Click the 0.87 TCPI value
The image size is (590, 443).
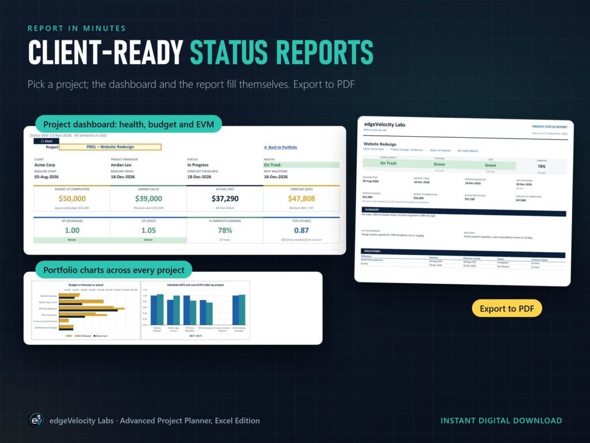301,230
